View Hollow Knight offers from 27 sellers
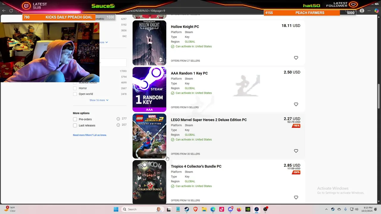Viewport: 381px width, 214px height. tap(185, 61)
